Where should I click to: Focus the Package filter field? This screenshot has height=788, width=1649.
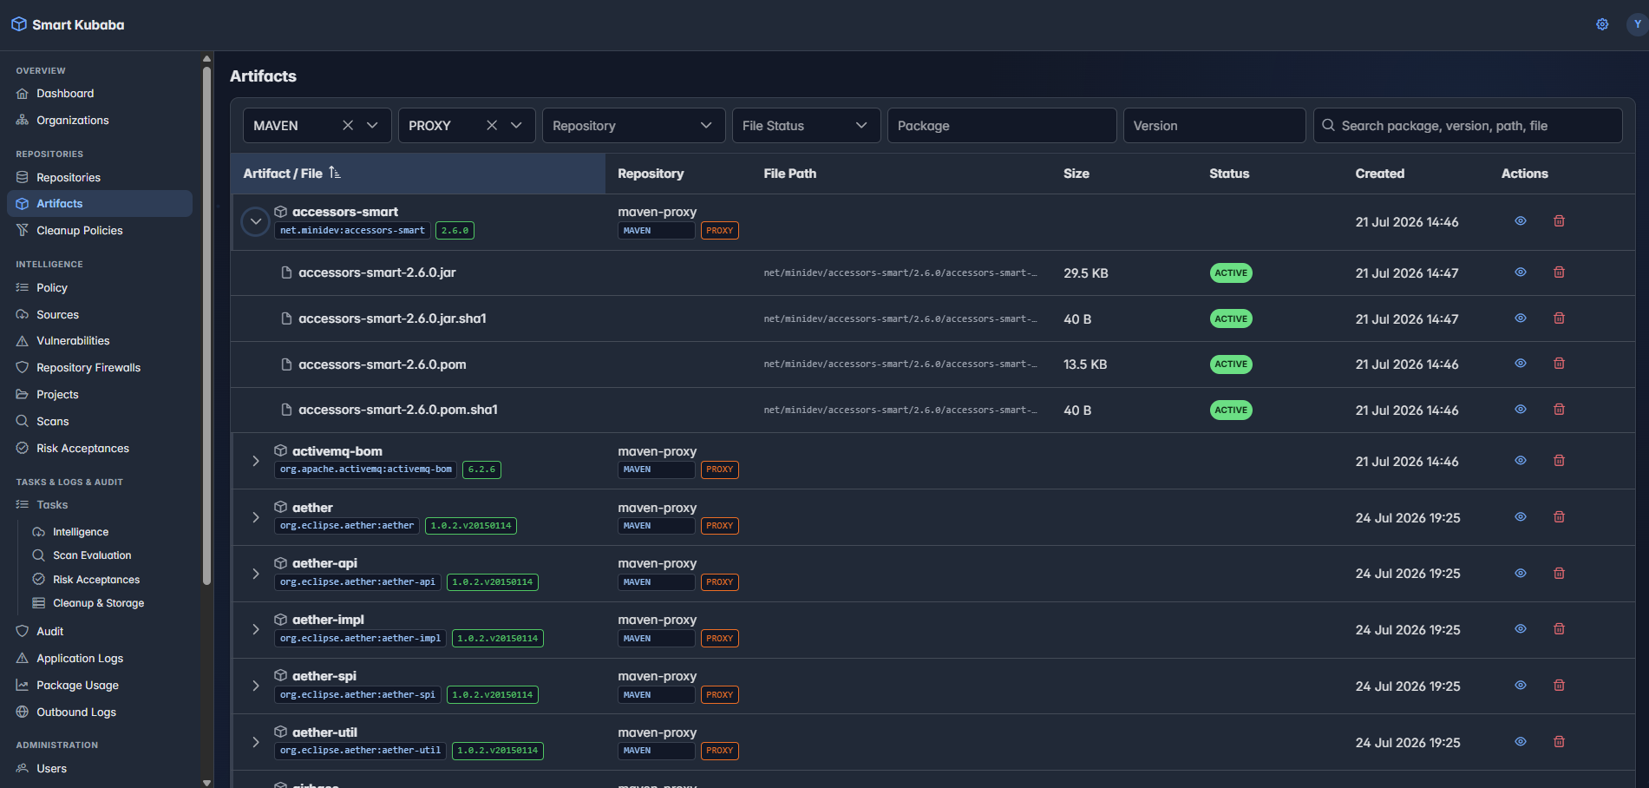point(1002,125)
